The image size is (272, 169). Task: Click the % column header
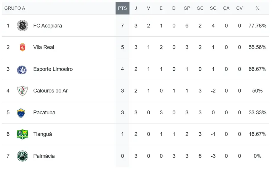click(257, 8)
